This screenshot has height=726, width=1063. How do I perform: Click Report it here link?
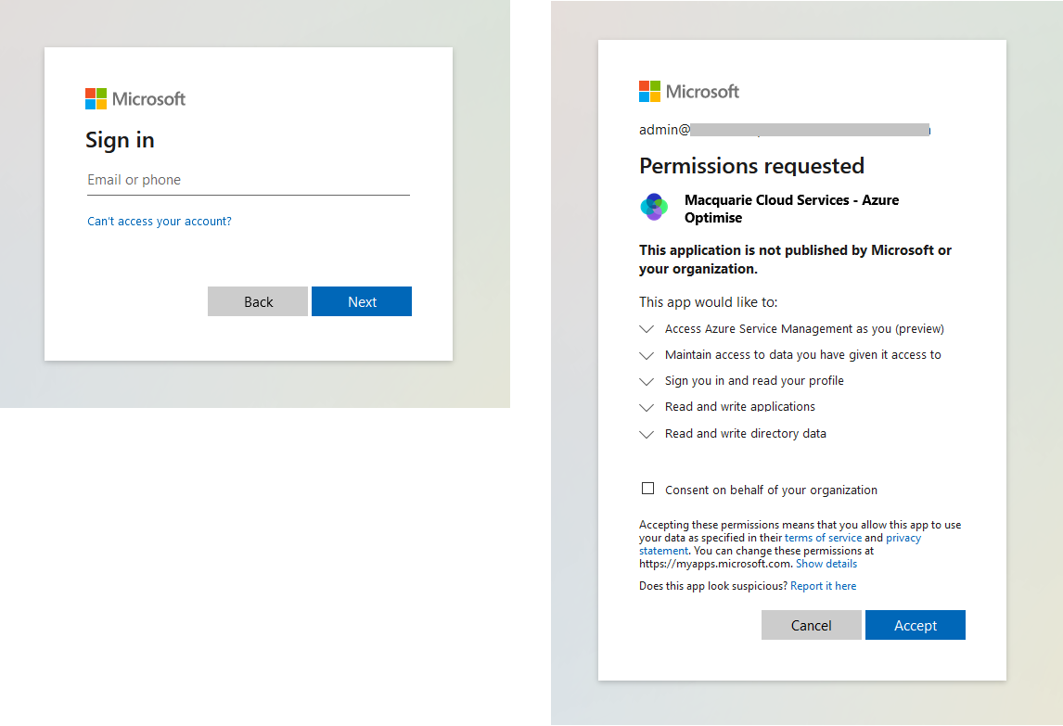coord(823,586)
